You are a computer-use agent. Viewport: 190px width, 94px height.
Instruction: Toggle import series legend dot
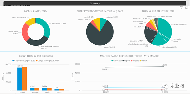point(132,61)
